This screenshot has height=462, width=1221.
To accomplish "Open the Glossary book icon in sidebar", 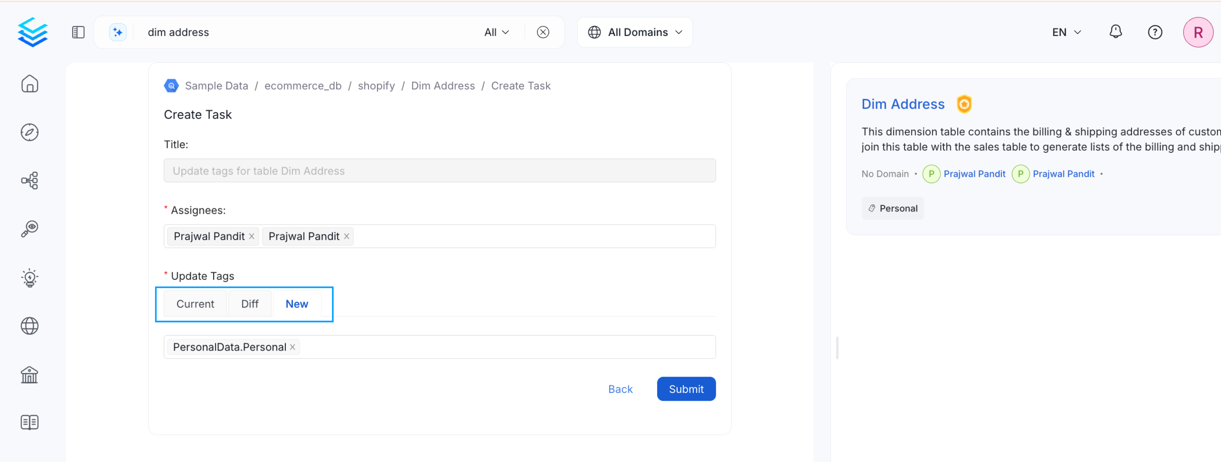I will (x=29, y=422).
